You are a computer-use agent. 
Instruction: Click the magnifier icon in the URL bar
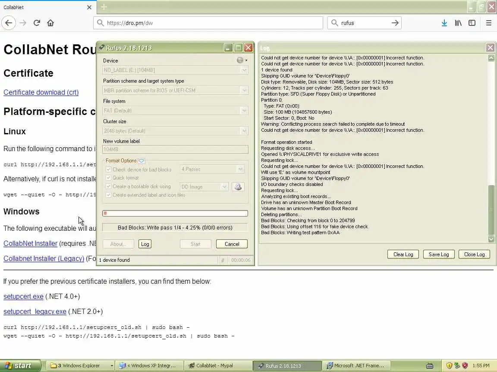[x=100, y=23]
